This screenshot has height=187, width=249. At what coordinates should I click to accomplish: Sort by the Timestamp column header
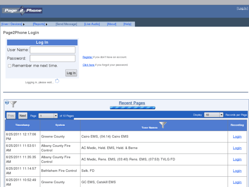22,125
